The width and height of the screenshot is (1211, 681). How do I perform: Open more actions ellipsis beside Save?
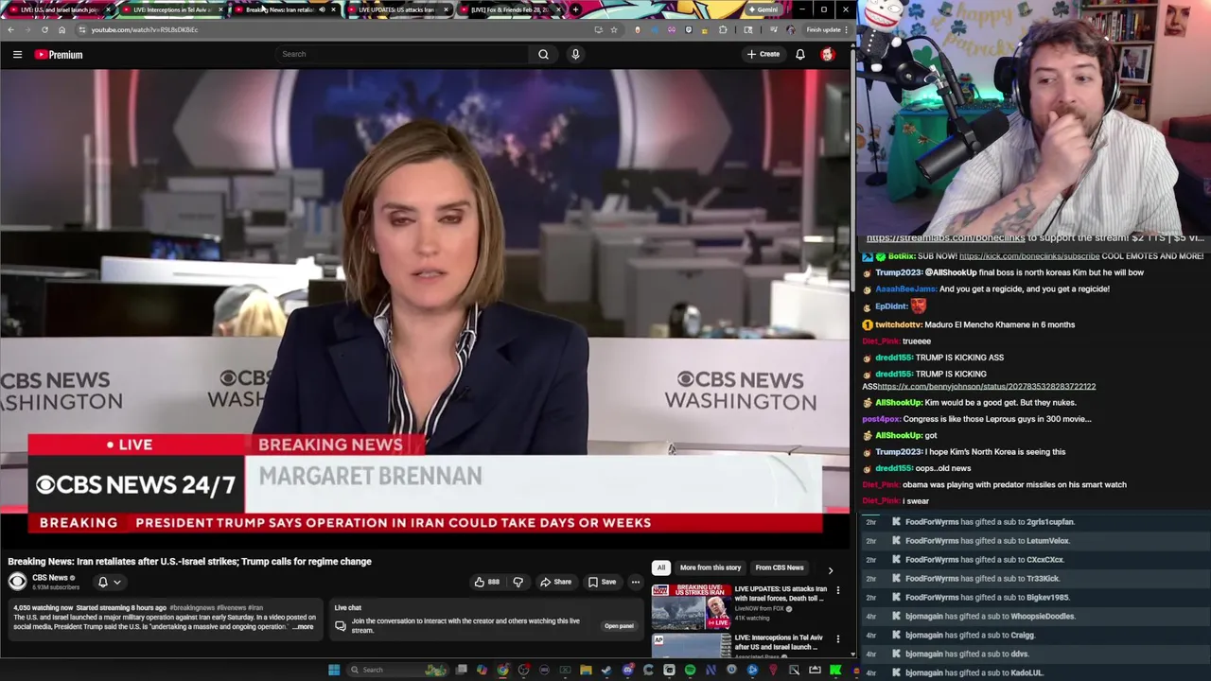pos(636,582)
